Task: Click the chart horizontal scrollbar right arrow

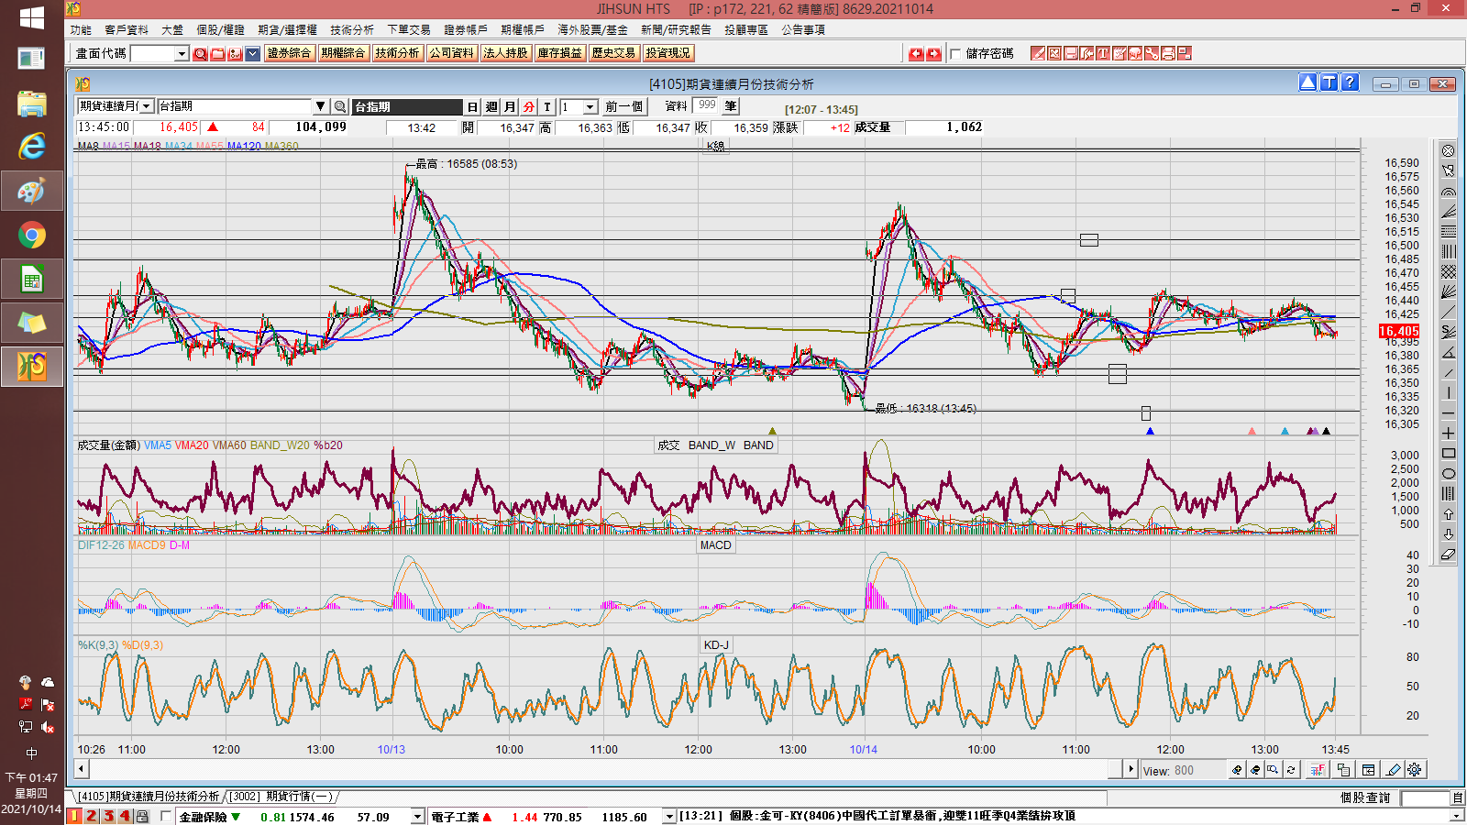Action: 1131,769
